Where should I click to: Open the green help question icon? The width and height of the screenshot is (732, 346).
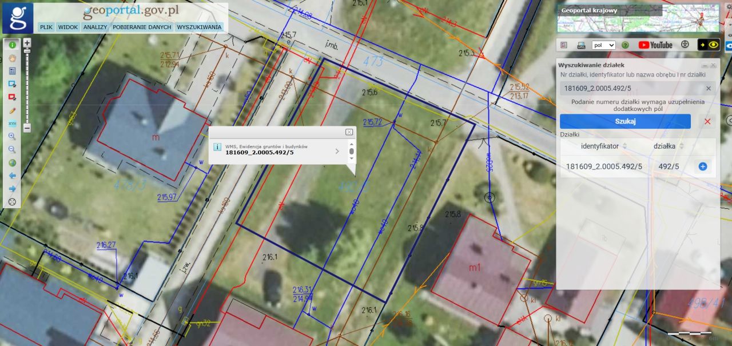tap(625, 45)
